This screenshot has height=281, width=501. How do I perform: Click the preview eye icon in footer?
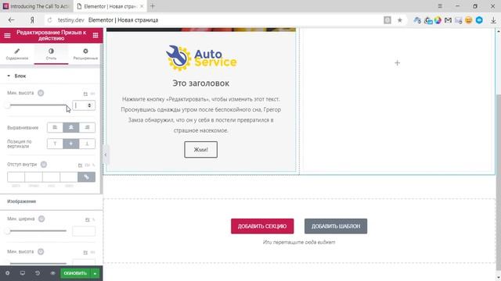coord(52,273)
